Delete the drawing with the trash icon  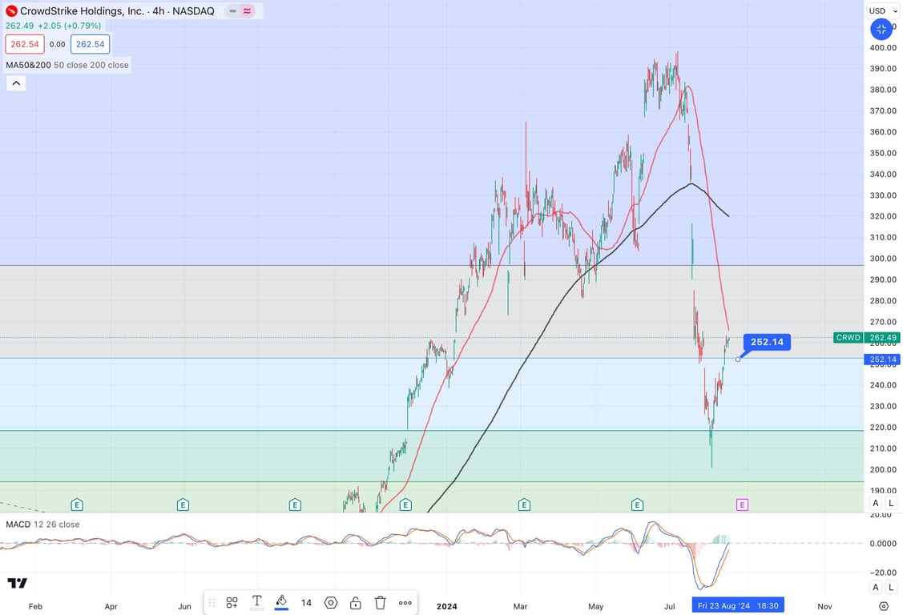(x=380, y=602)
